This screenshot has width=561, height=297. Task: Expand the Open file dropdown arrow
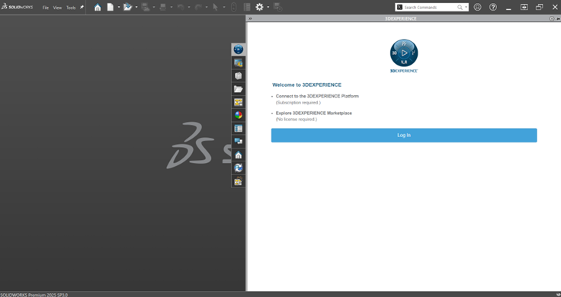136,7
